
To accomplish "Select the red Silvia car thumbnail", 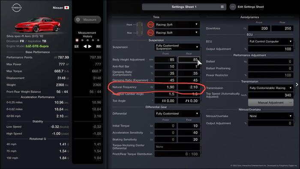I will [x=39, y=24].
